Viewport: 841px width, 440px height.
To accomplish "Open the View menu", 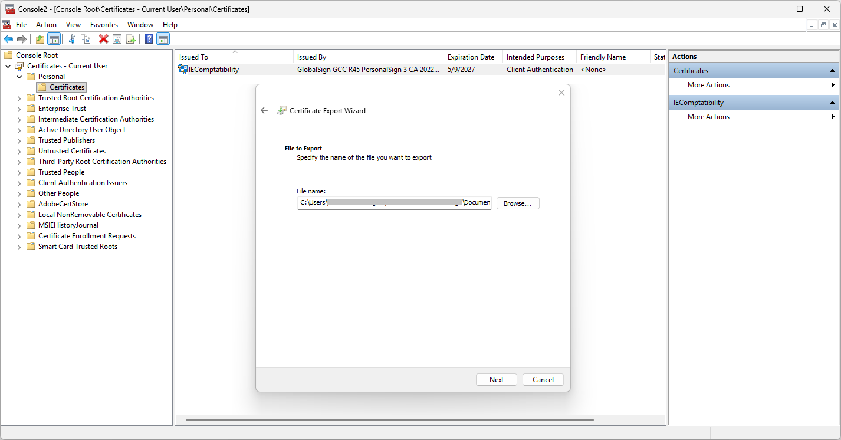I will [x=73, y=25].
